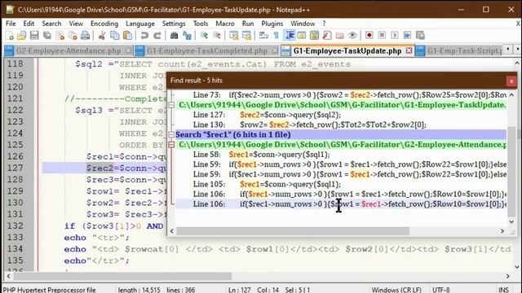Click the Zoom In toolbar icon
Viewport: 522px width, 293px height.
pyautogui.click(x=204, y=36)
